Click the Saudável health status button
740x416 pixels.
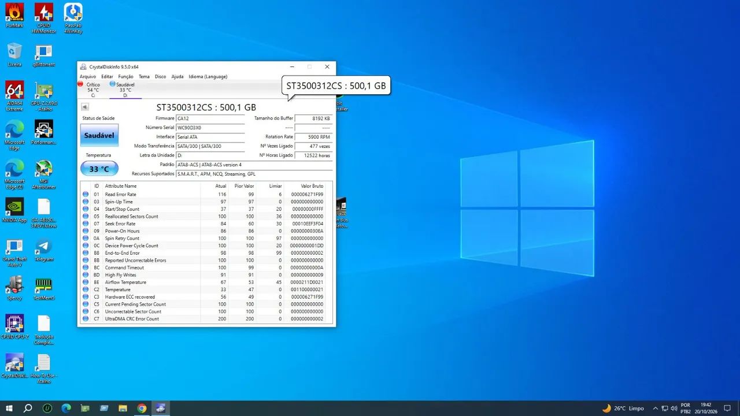pos(99,135)
